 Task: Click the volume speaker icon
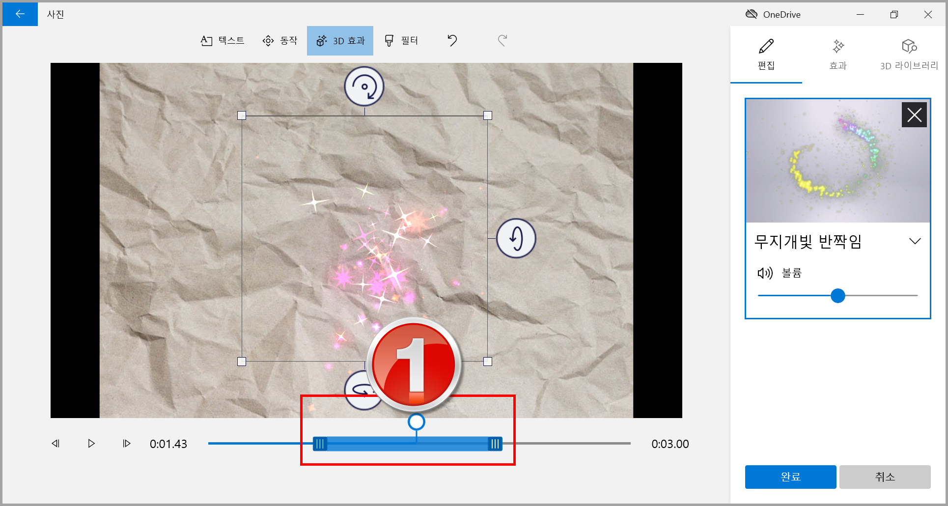765,273
